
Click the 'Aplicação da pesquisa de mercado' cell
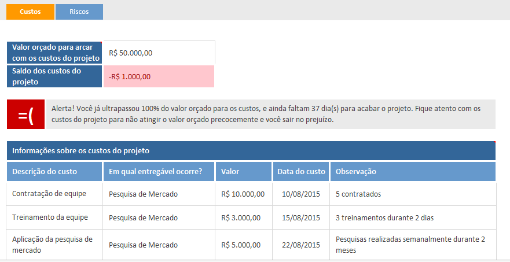(54, 245)
